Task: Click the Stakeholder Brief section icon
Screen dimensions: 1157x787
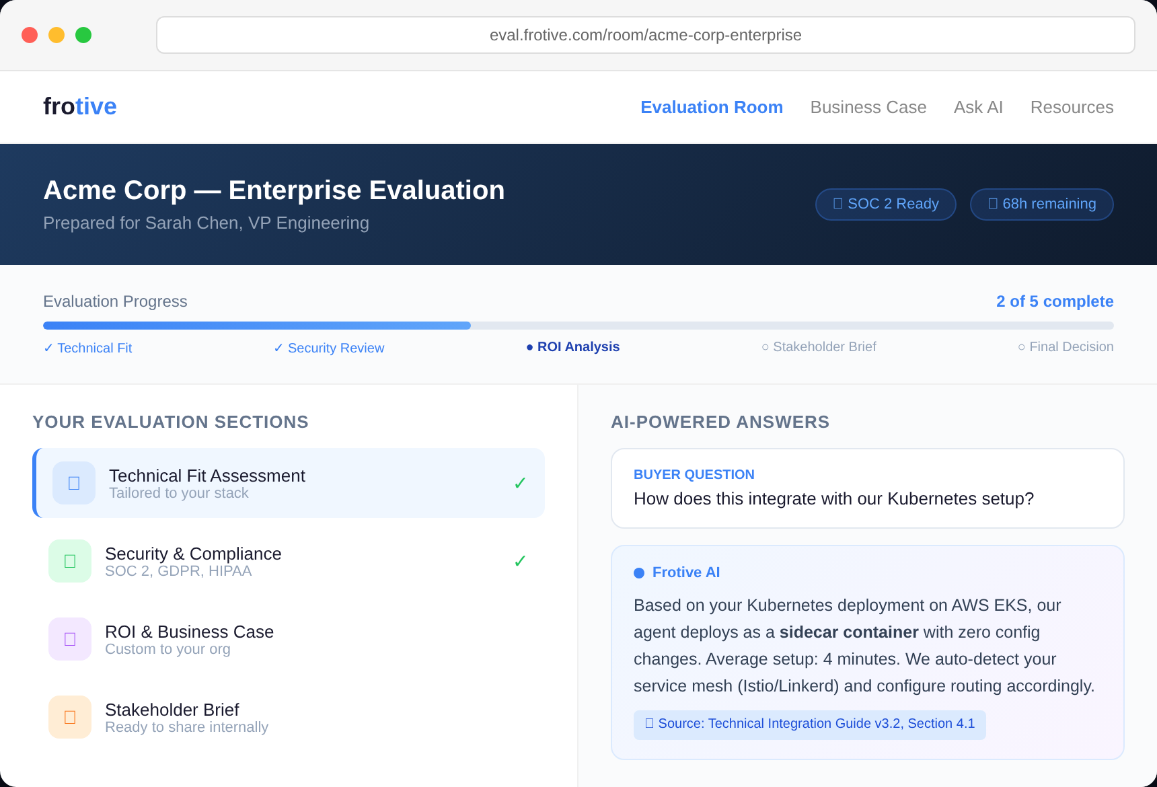Action: (70, 717)
